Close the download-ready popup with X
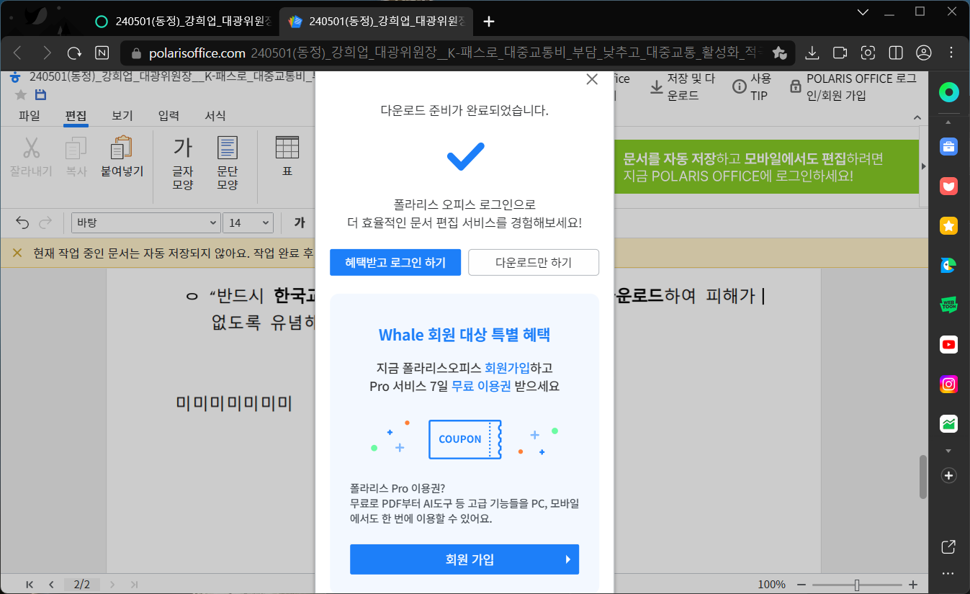 [592, 79]
